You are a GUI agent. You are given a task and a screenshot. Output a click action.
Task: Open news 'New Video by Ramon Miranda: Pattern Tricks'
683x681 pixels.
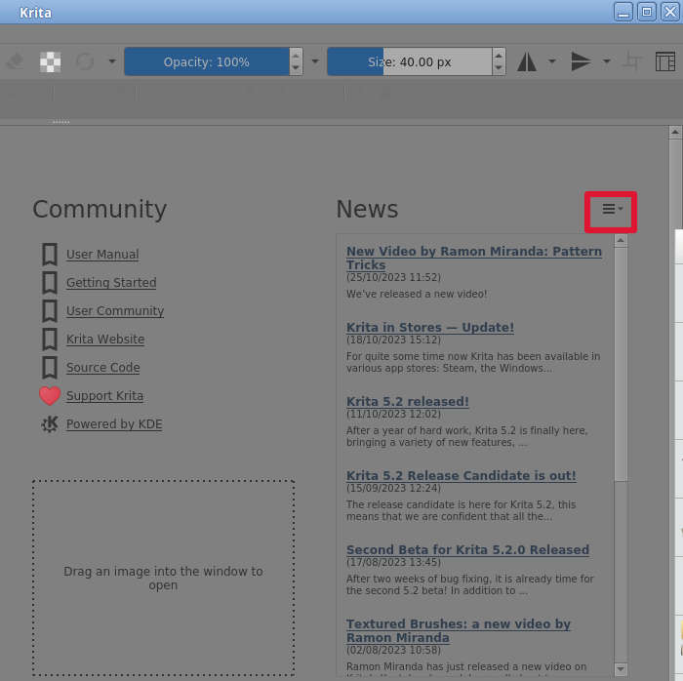474,258
